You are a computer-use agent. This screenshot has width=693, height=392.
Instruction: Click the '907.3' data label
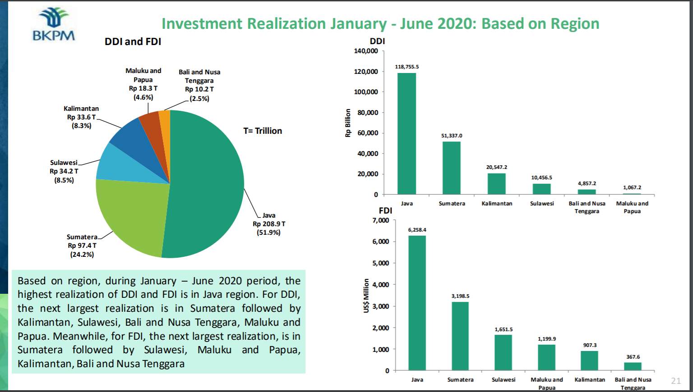coord(590,345)
